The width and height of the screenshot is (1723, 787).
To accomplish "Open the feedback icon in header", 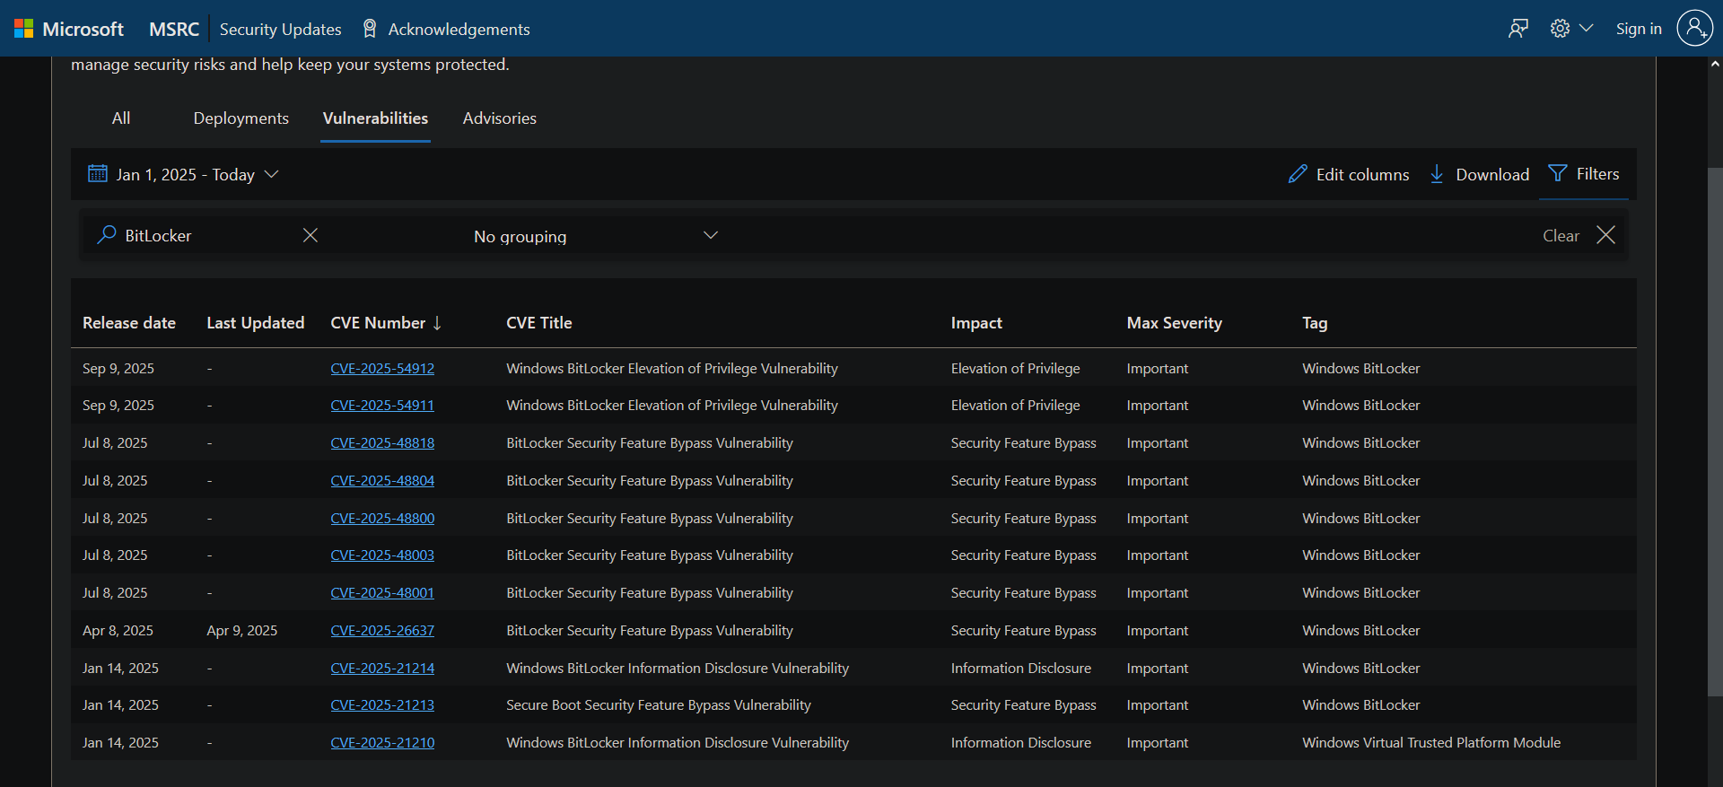I will pos(1517,29).
